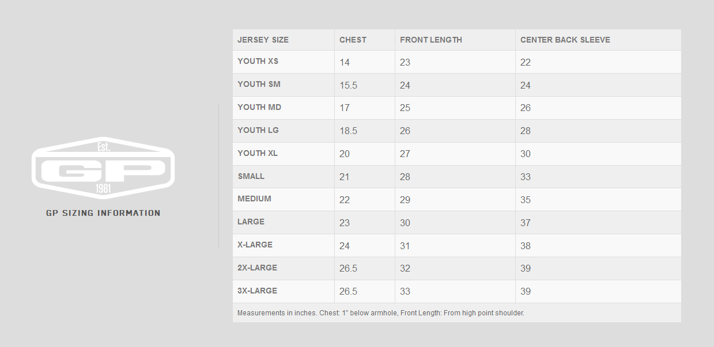Click the Center Back Sleeve column header
Viewport: 714px width, 347px height.
(565, 40)
